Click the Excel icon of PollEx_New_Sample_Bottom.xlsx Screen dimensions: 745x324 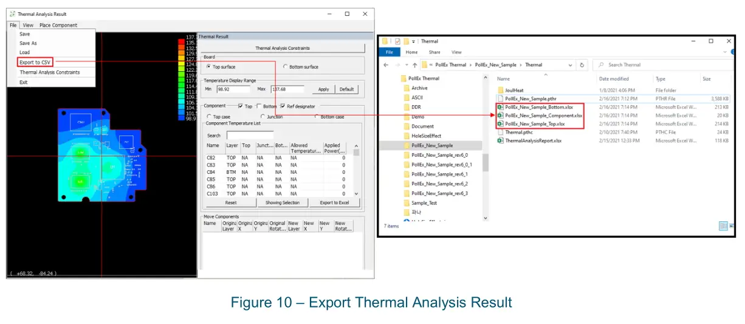(x=501, y=107)
